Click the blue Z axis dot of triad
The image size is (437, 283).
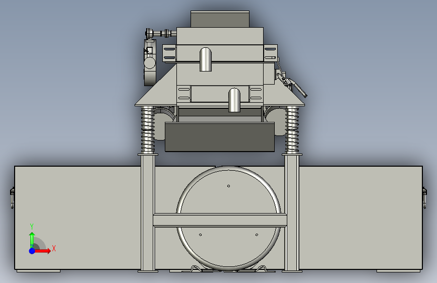click(x=32, y=251)
